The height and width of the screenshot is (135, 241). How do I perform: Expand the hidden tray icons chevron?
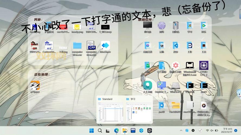click(x=181, y=131)
